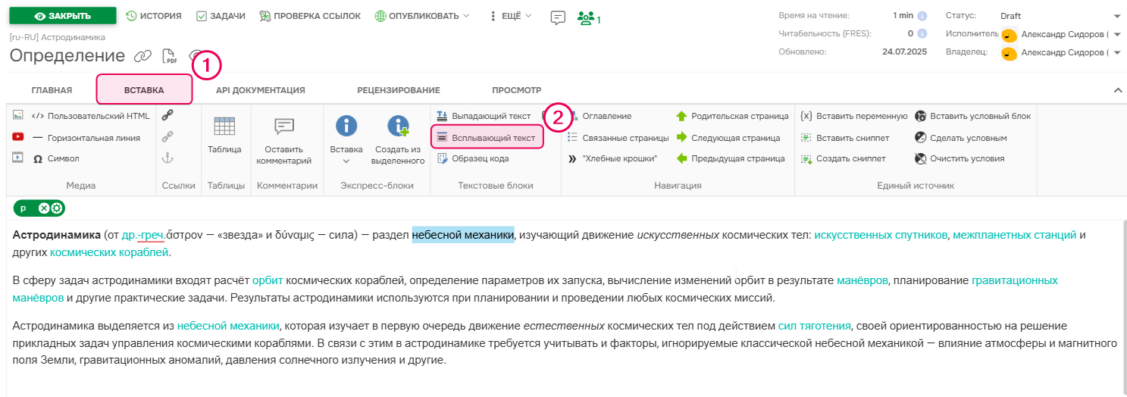Open the Задачи panel
Viewport: 1127px width, 397px height.
221,15
